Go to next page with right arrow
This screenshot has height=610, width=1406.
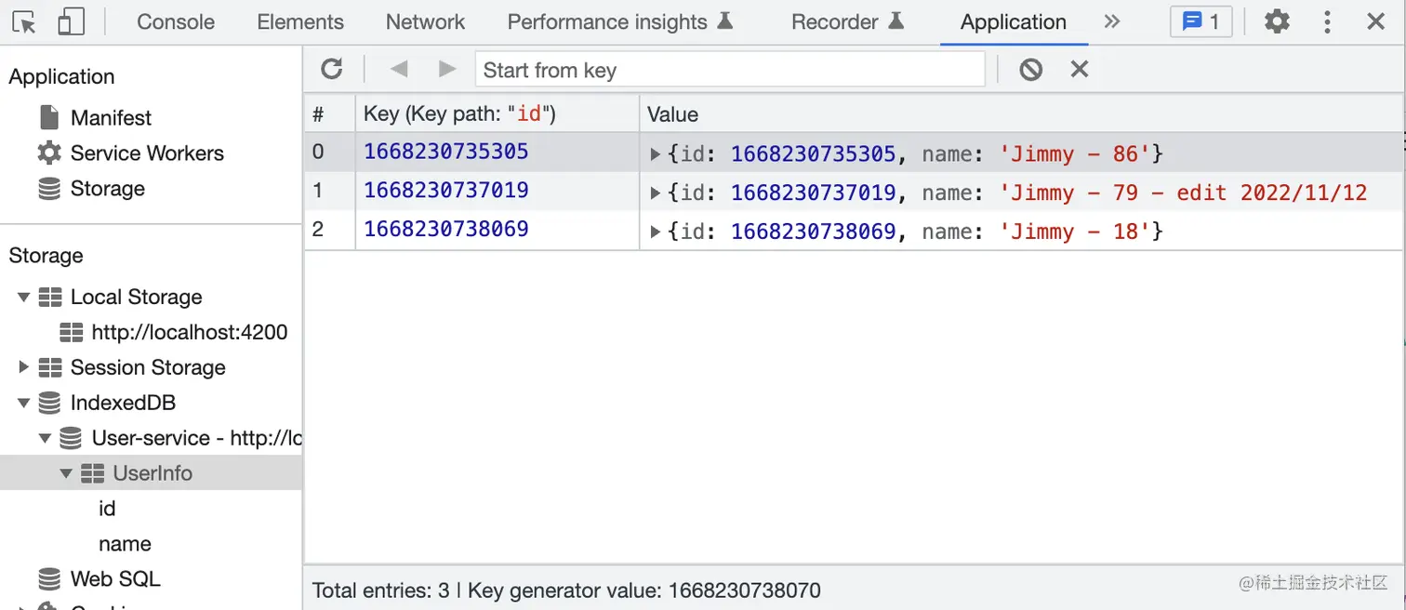[x=447, y=69]
